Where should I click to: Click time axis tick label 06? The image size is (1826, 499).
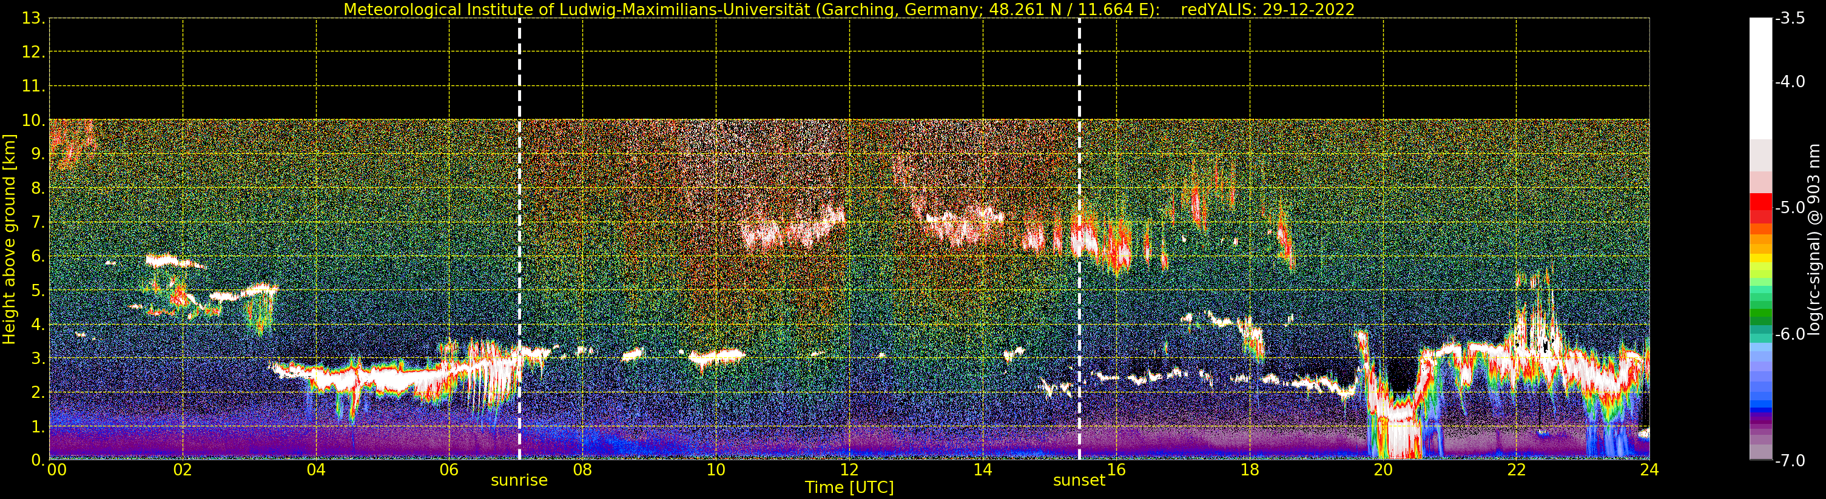pyautogui.click(x=450, y=470)
